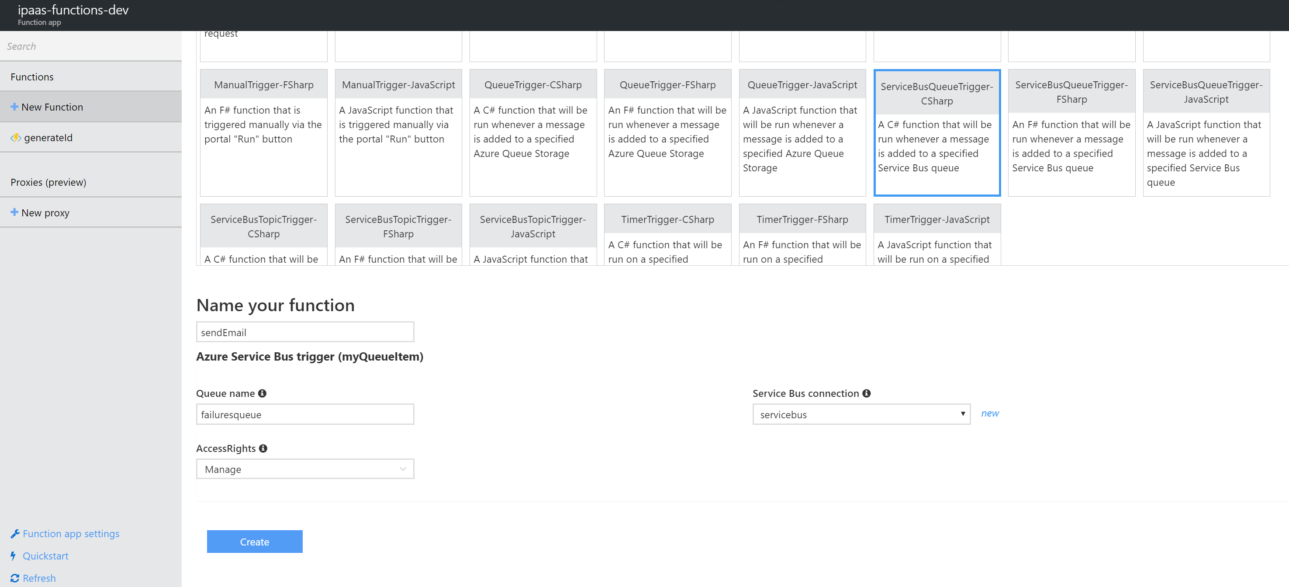Click the Refresh circular arrows icon
The width and height of the screenshot is (1289, 587).
[x=14, y=578]
